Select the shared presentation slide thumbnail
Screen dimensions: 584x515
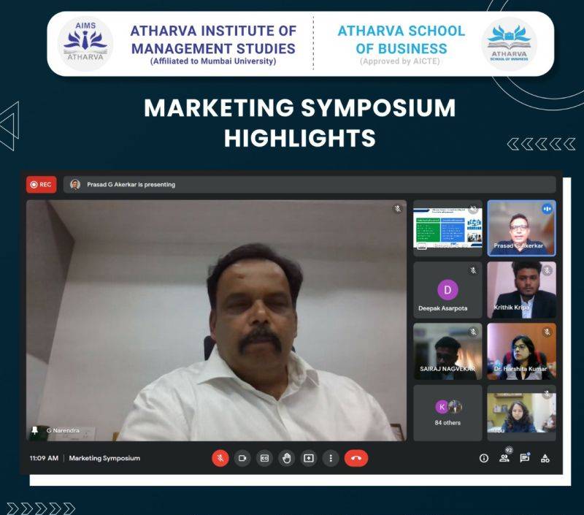click(447, 228)
